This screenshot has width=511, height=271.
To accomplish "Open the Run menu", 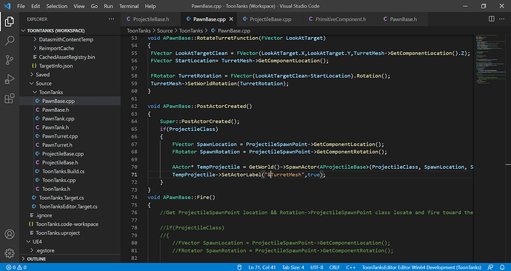I will [x=108, y=6].
